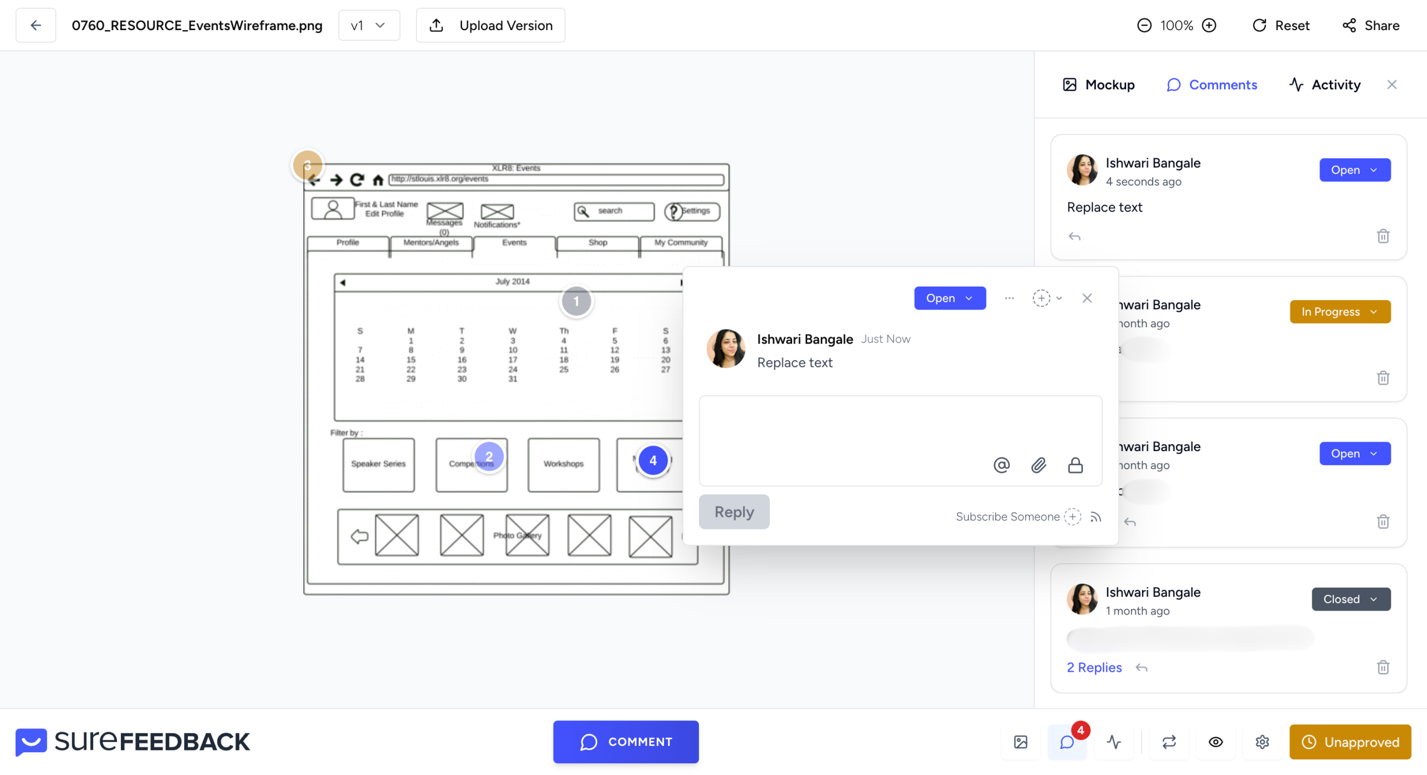Image resolution: width=1427 pixels, height=775 pixels.
Task: Click the Upload Version button
Action: pos(490,25)
